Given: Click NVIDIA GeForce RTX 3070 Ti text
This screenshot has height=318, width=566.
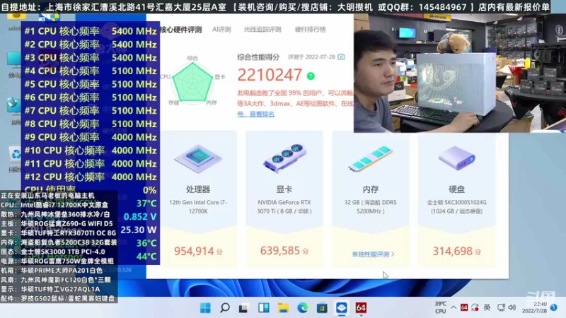Looking at the screenshot, I should [x=284, y=206].
